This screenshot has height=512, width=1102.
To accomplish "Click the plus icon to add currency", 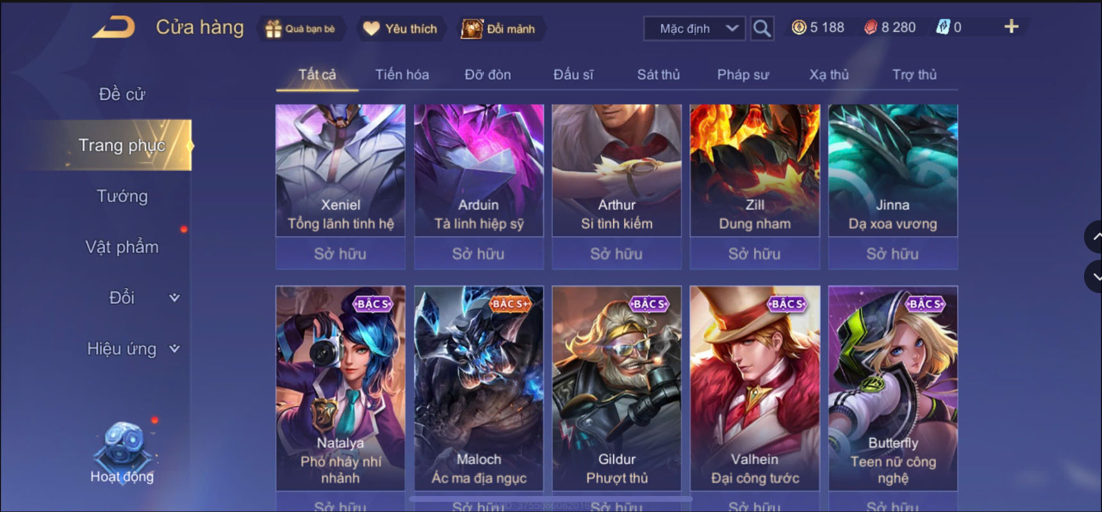I will click(x=1011, y=26).
